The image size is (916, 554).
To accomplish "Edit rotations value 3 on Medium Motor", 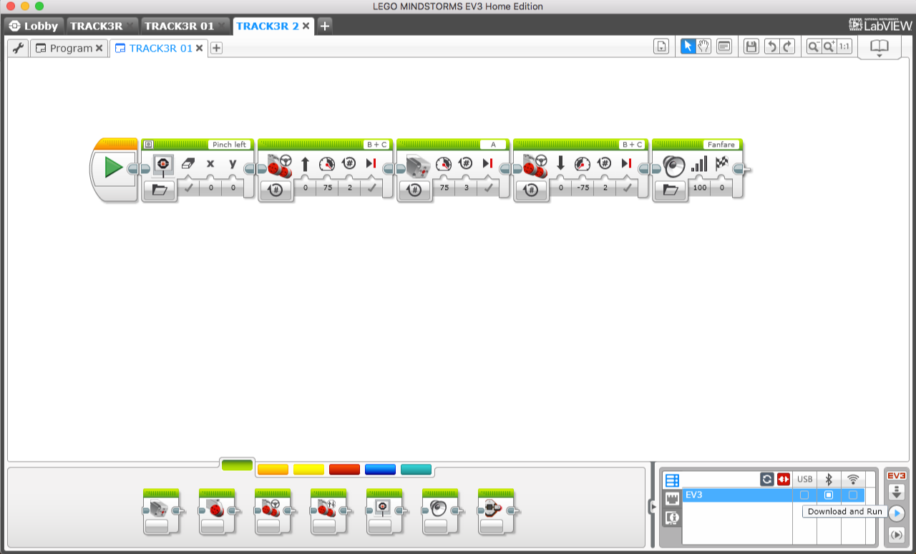I will 466,189.
